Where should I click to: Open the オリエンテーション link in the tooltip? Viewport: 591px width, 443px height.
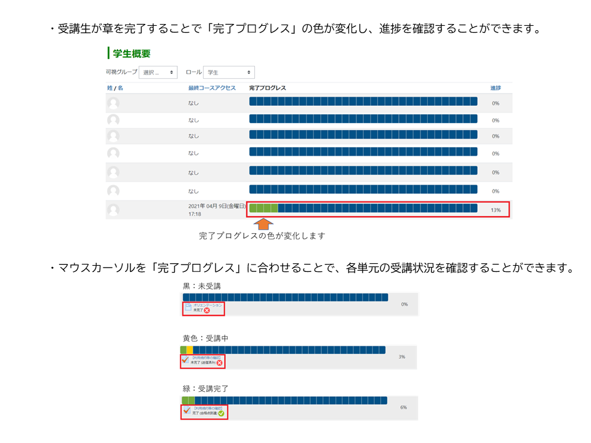click(x=207, y=305)
